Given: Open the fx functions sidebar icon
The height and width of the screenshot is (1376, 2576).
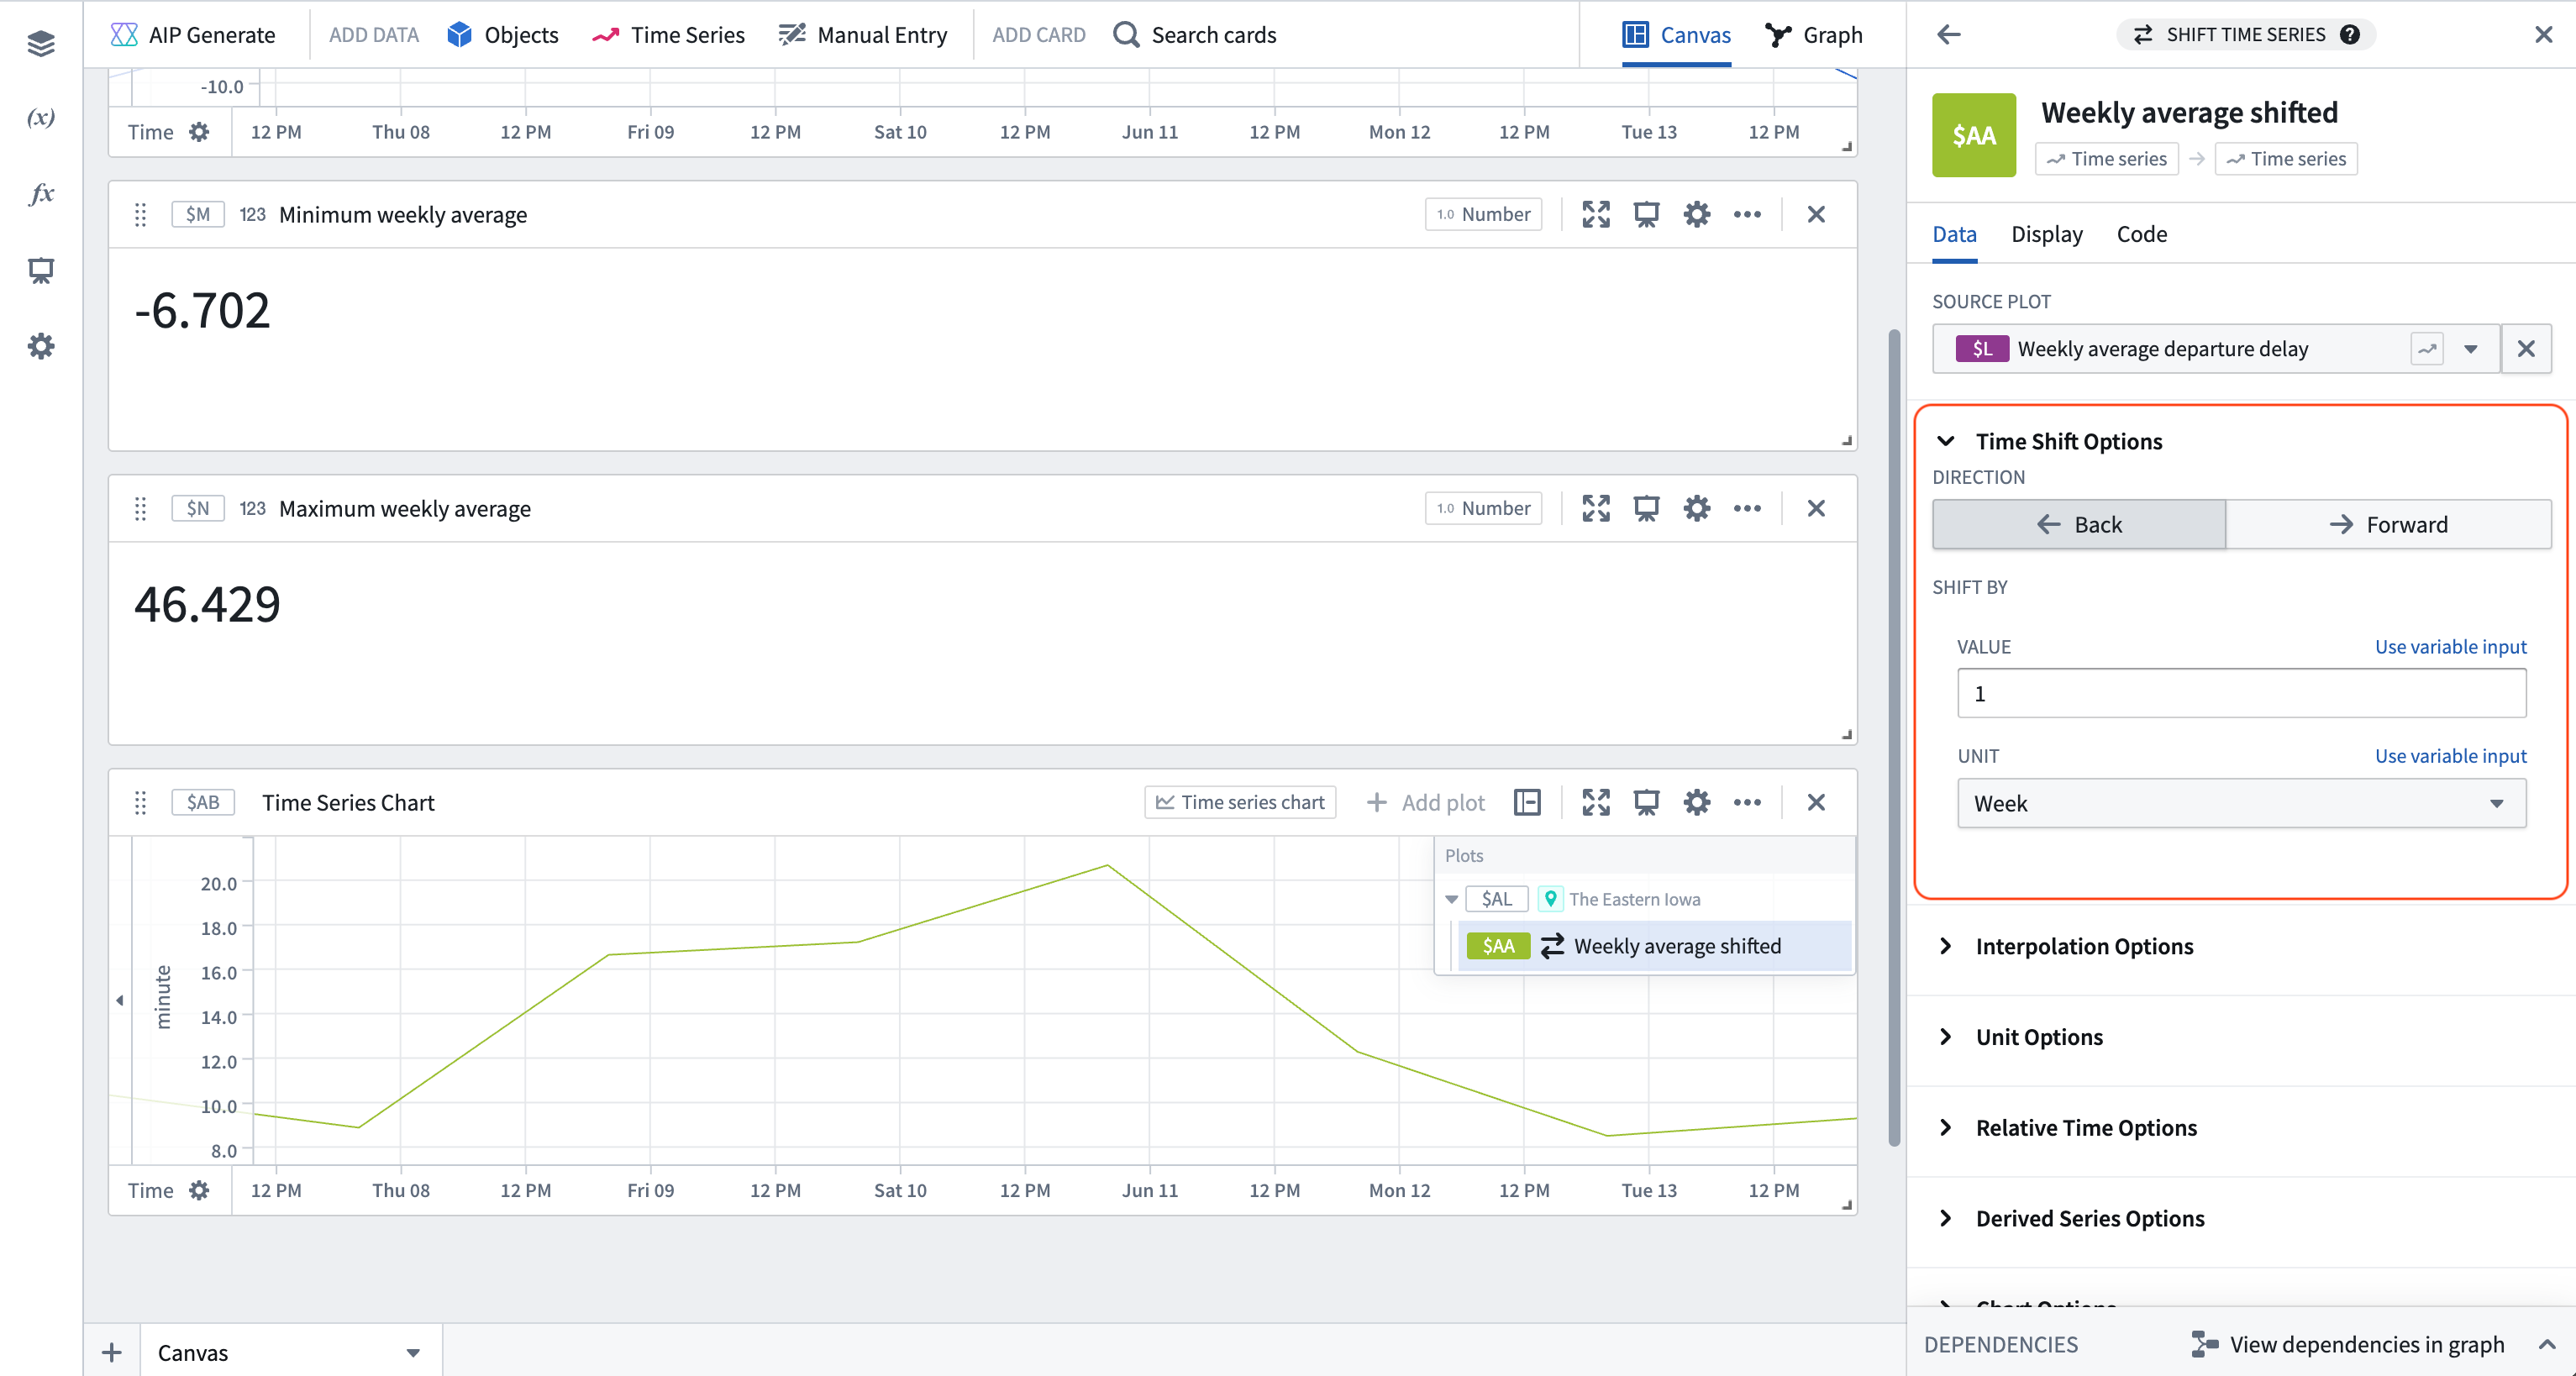Looking at the screenshot, I should (x=41, y=194).
